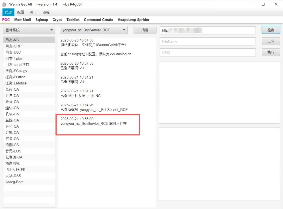This screenshot has height=209, width=283.
Task: Click the 上传 upload button
Action: [x=271, y=41]
